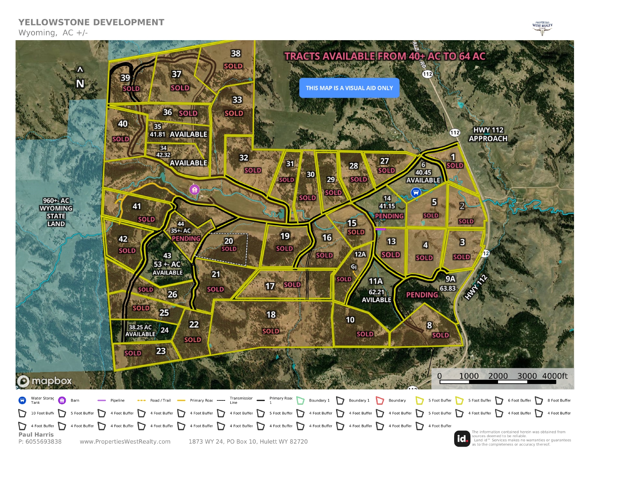Click the blue water storage tank map marker
Screen dimensions: 626x483
[x=416, y=192]
